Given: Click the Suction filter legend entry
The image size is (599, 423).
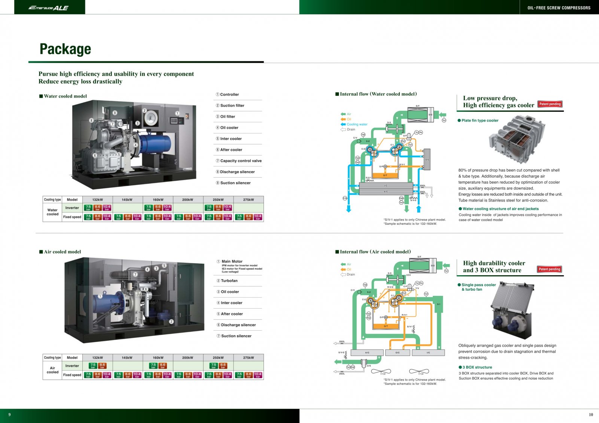Looking at the screenshot, I should pyautogui.click(x=232, y=105).
